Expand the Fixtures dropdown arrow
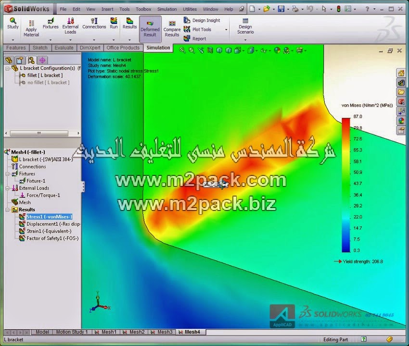The height and width of the screenshot is (346, 409). [51, 40]
